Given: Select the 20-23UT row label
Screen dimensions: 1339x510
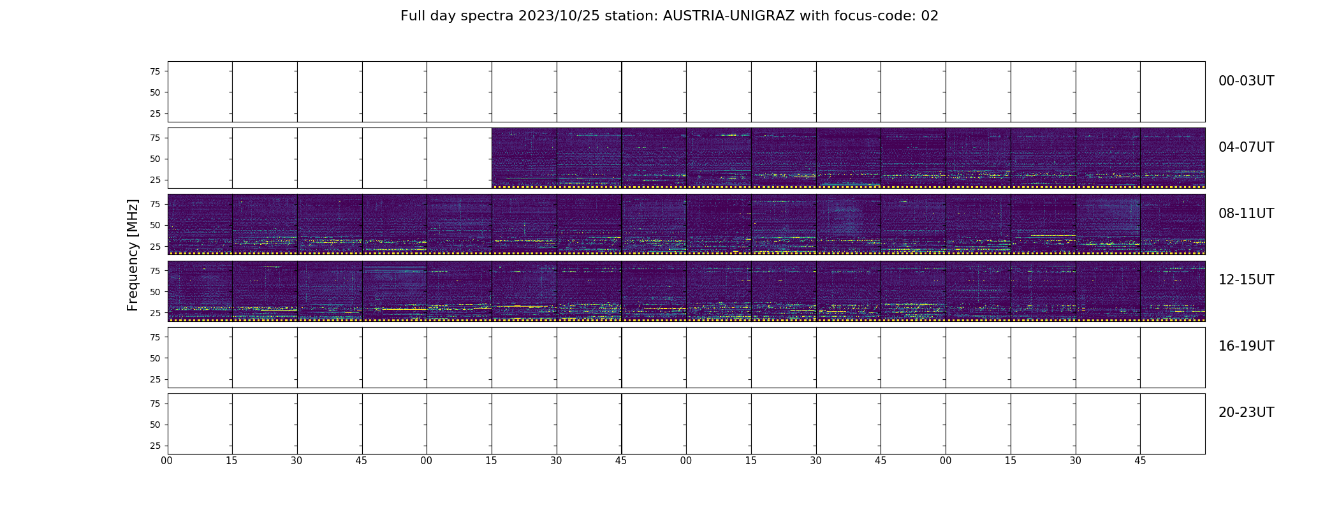Looking at the screenshot, I should point(1246,412).
